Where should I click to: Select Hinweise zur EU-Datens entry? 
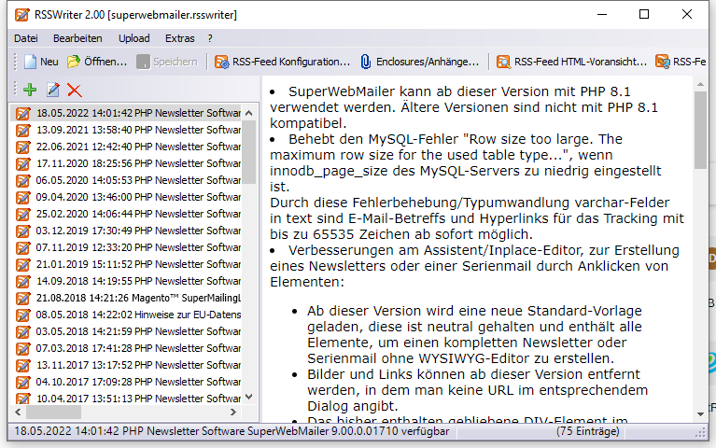coord(127,315)
